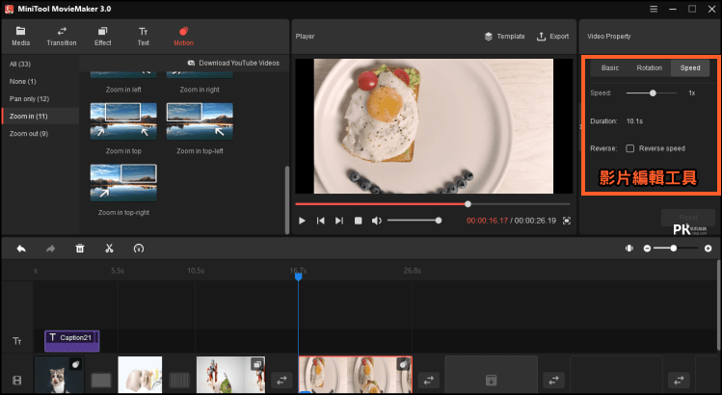Click the text track icon
722x395 pixels.
[17, 341]
